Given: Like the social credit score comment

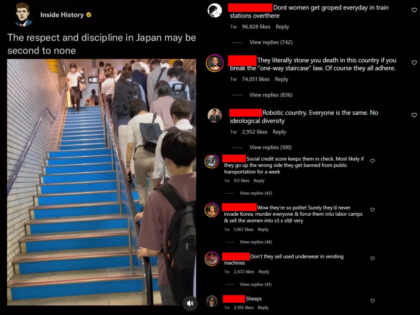Looking at the screenshot, I should click(x=372, y=161).
